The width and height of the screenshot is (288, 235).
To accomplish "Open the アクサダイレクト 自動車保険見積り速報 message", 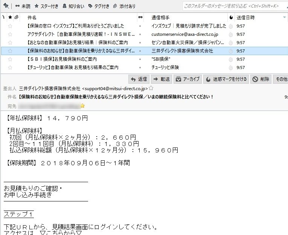I will [81, 34].
